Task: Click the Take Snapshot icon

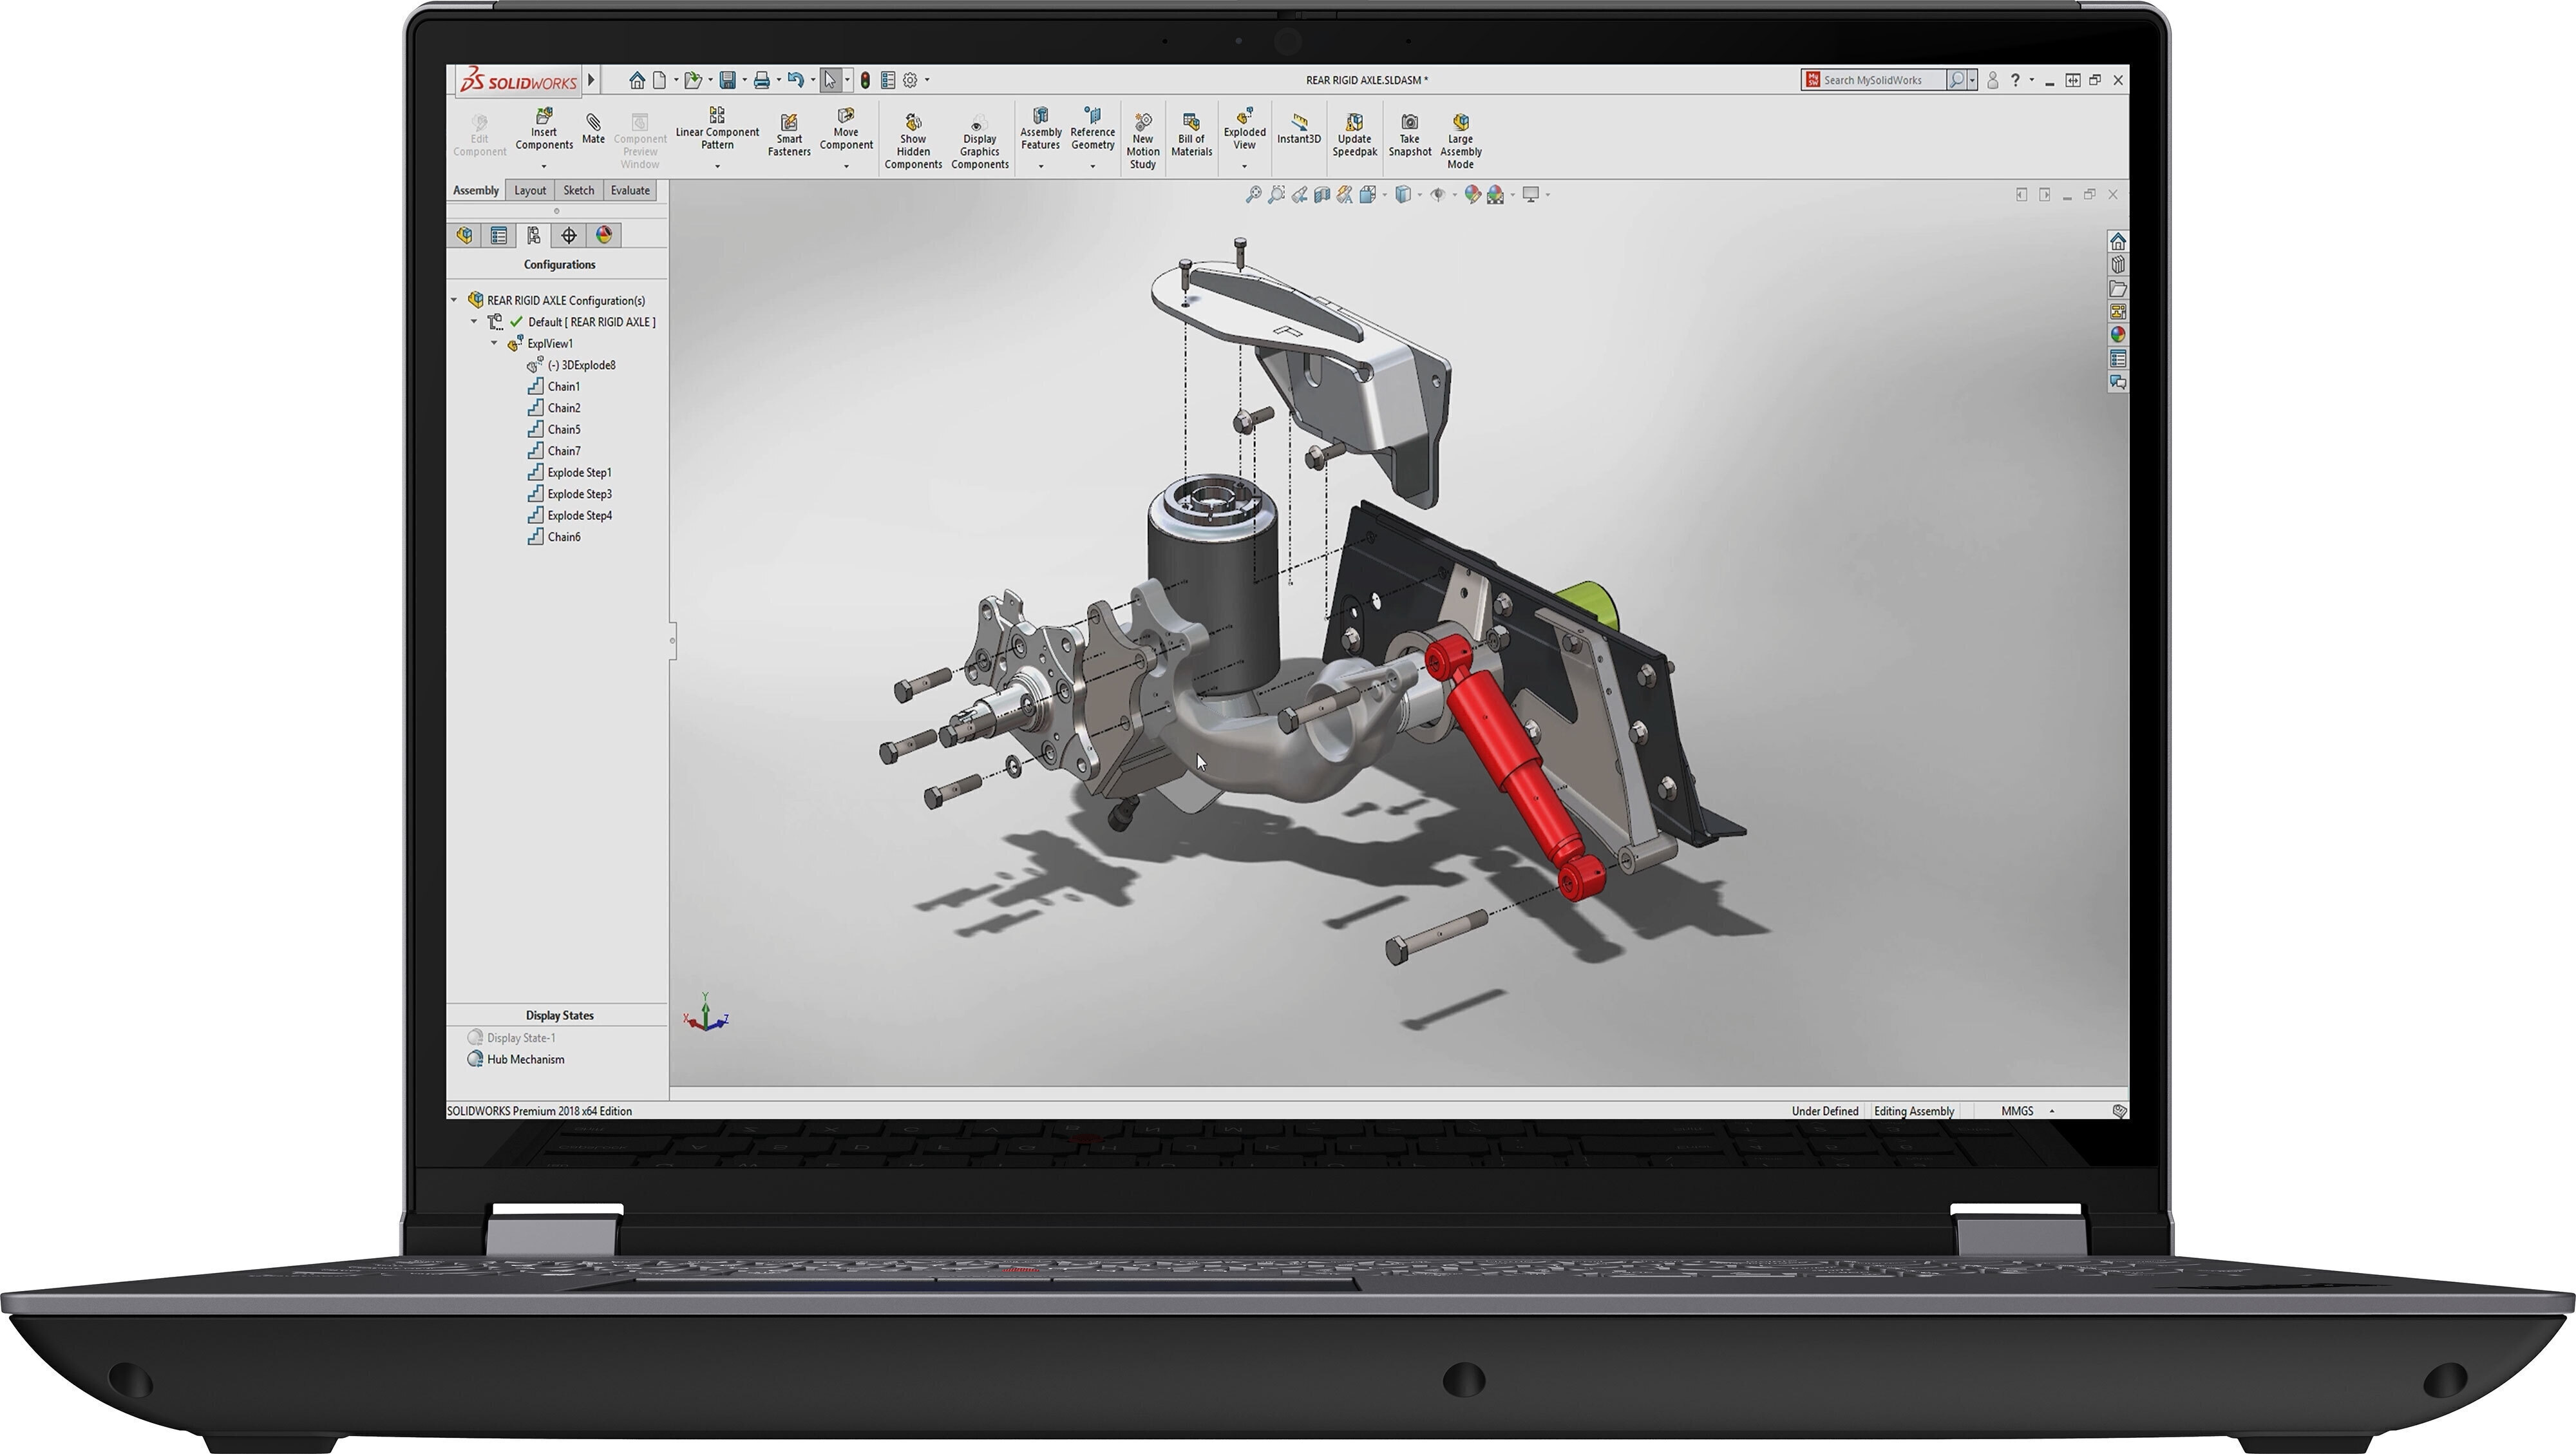Action: pos(1409,122)
